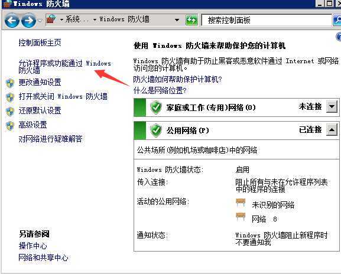Click the Forward navigation arrow

click(x=28, y=21)
